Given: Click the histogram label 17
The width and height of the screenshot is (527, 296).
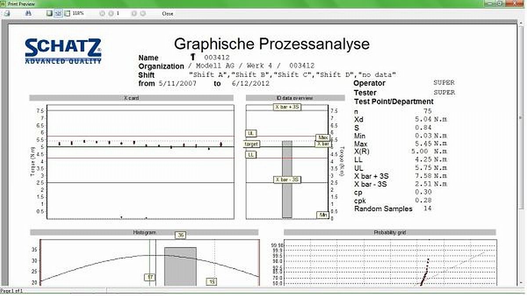Looking at the screenshot, I should click(x=150, y=277).
